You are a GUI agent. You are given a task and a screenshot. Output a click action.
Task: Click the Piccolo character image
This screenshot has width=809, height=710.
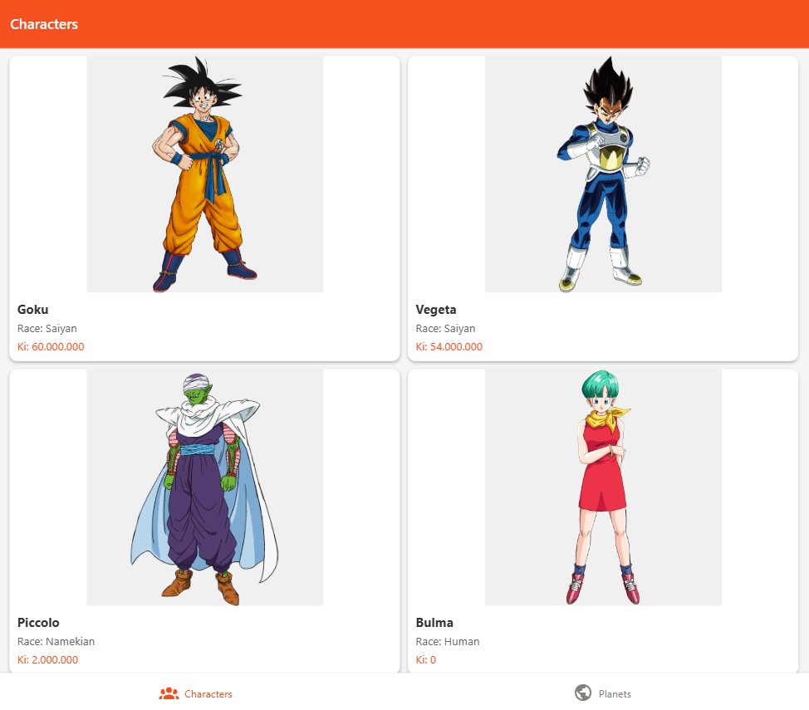point(204,487)
